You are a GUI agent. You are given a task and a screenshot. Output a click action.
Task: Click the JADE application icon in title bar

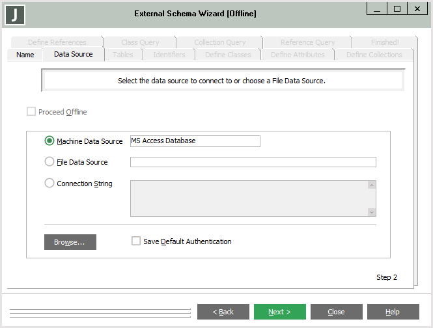click(15, 15)
